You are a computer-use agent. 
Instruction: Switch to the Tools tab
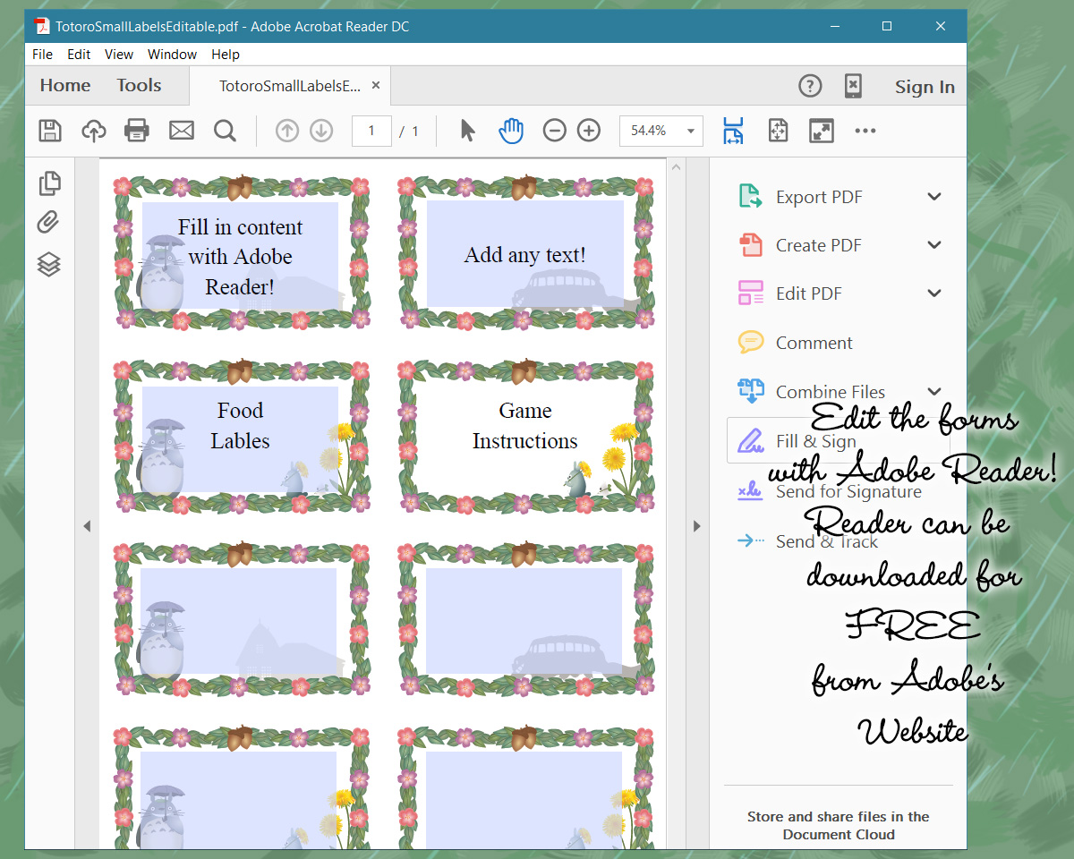point(139,86)
